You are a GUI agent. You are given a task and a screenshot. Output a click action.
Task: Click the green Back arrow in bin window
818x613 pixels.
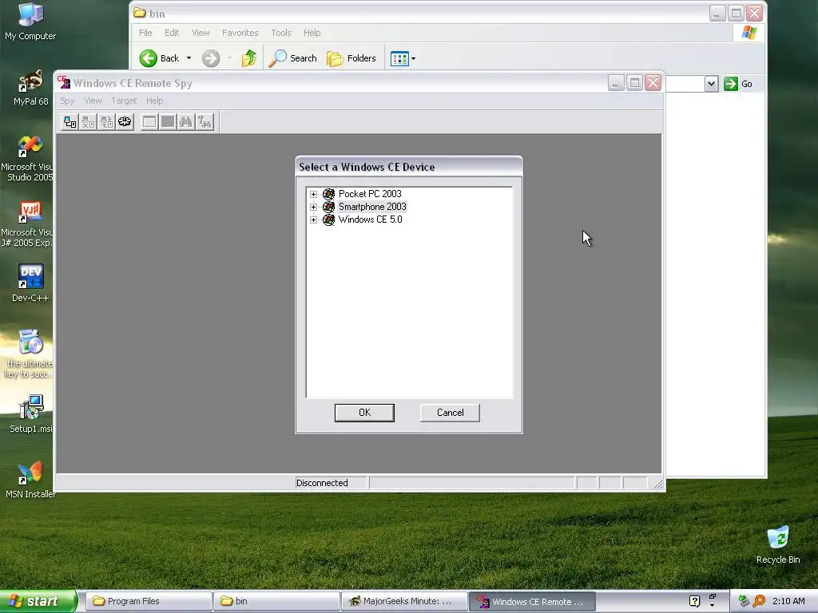(148, 58)
